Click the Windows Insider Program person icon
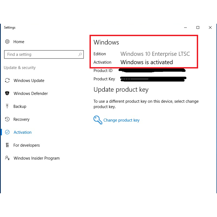217x217 pixels. pos(7,158)
